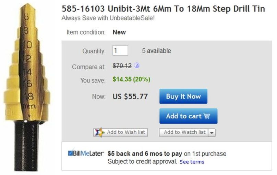Viewport: 277px width, 175px height.
Task: Click the Add to cart label
Action: coord(184,116)
